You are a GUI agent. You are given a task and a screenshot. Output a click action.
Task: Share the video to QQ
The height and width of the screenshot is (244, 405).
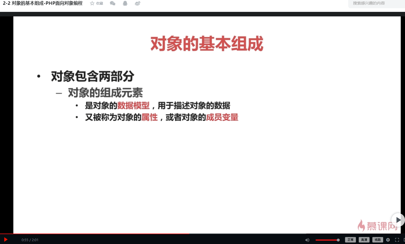point(125,3)
